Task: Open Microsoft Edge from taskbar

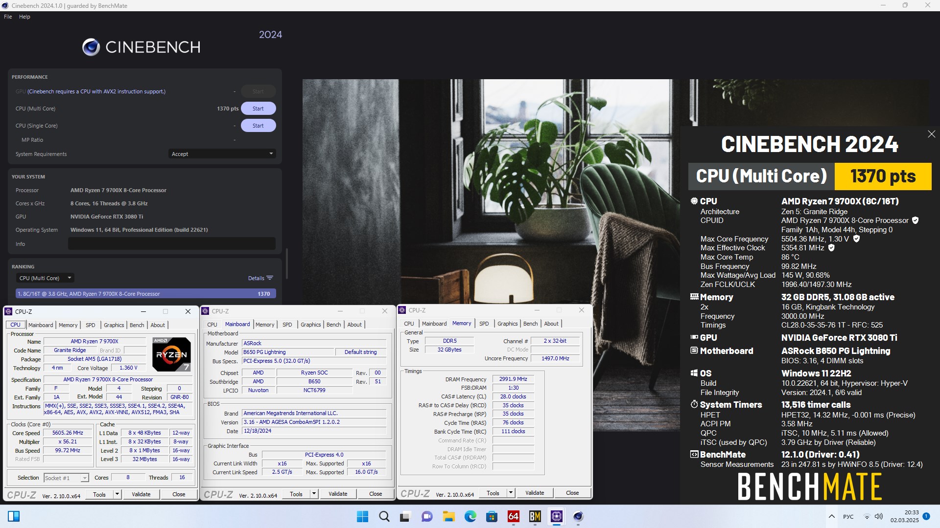Action: click(x=470, y=516)
